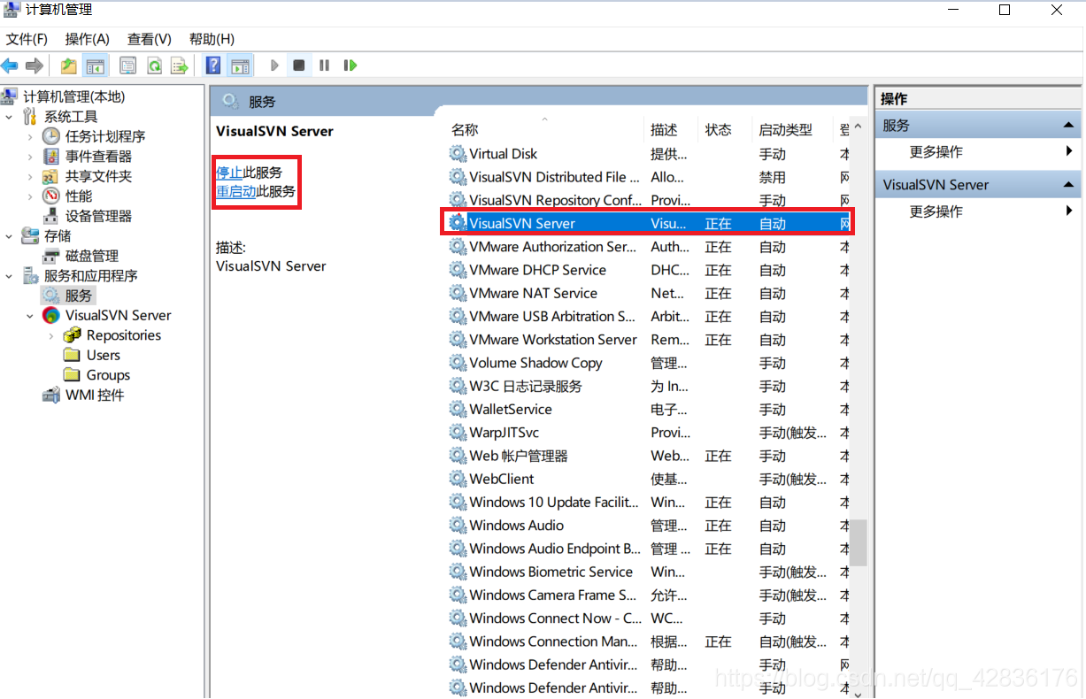This screenshot has width=1086, height=699.
Task: Sort by 名称 column header
Action: [x=465, y=130]
